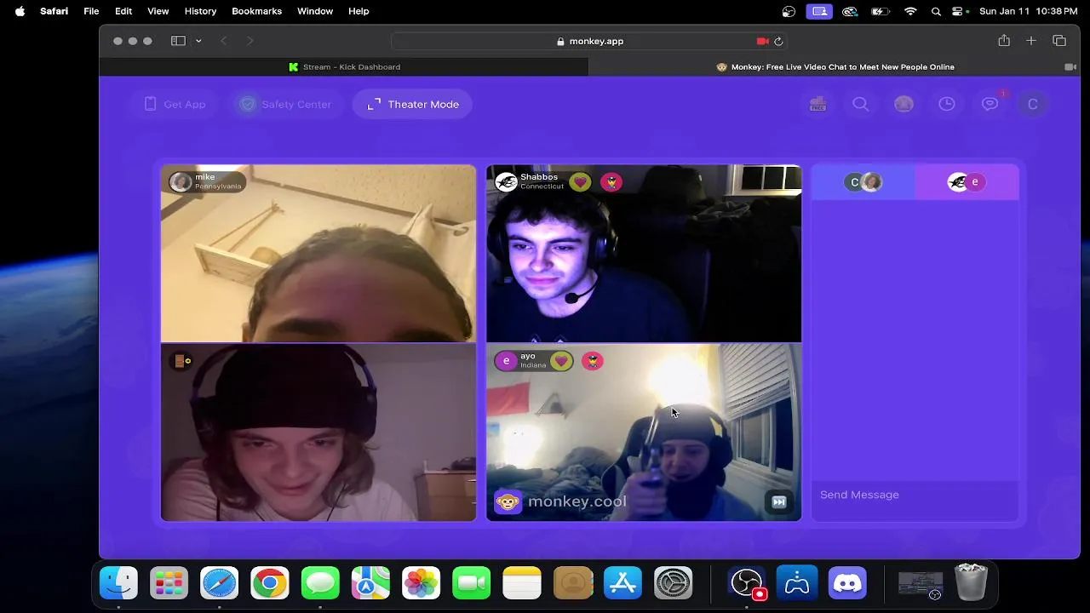Open the friends avatar icon in Monkey header
Viewport: 1090px width, 613px height.
point(904,104)
